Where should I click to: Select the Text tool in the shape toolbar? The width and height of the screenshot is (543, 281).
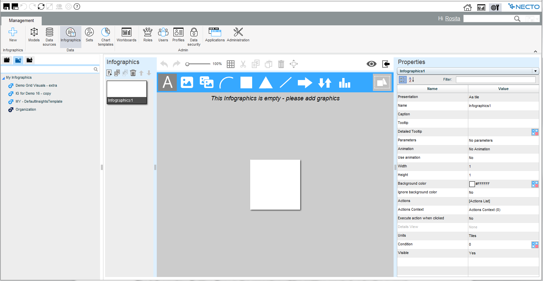[167, 82]
